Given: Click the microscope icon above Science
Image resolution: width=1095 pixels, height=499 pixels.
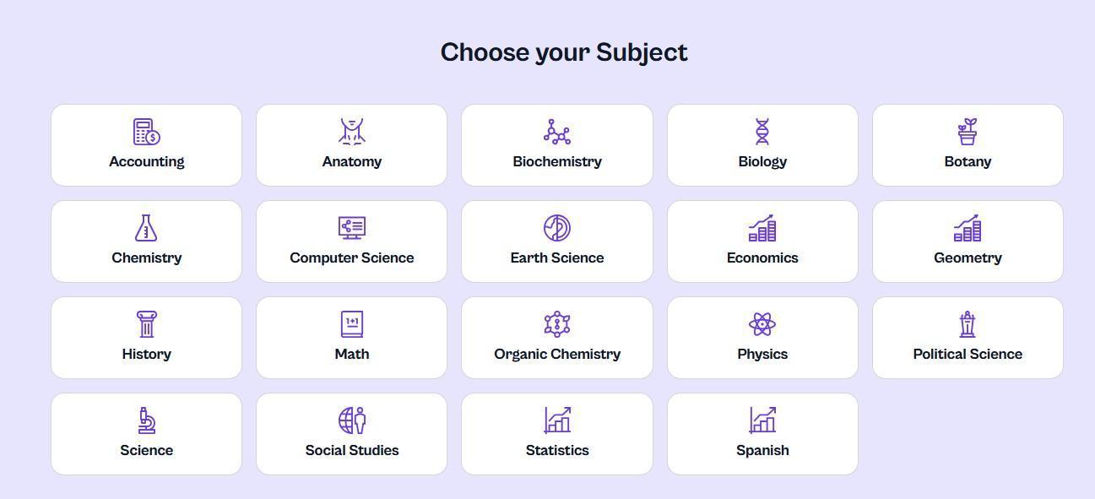Looking at the screenshot, I should [146, 420].
